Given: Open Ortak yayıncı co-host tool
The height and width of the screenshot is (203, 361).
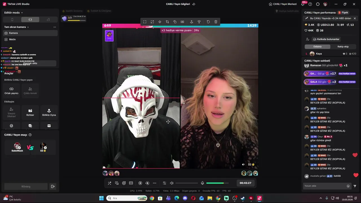Looking at the screenshot, I should tap(11, 91).
